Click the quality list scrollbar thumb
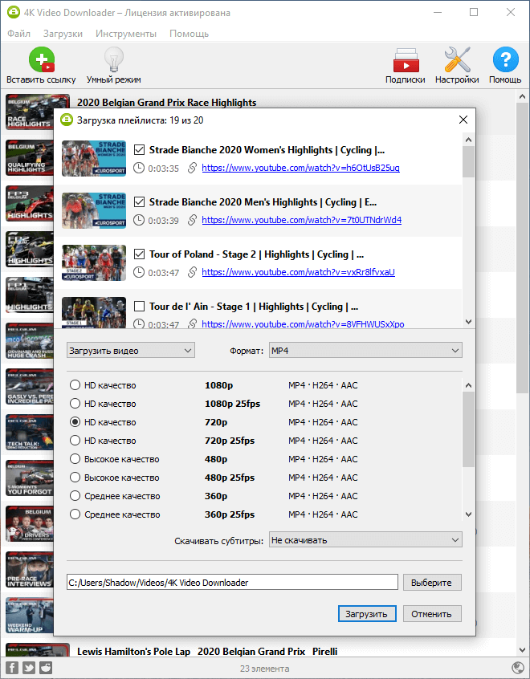 pos(468,429)
